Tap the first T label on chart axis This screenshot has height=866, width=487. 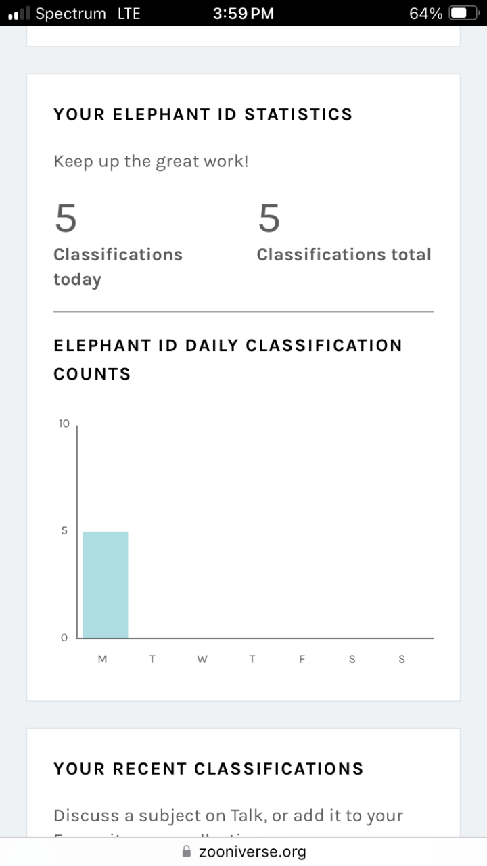click(152, 659)
